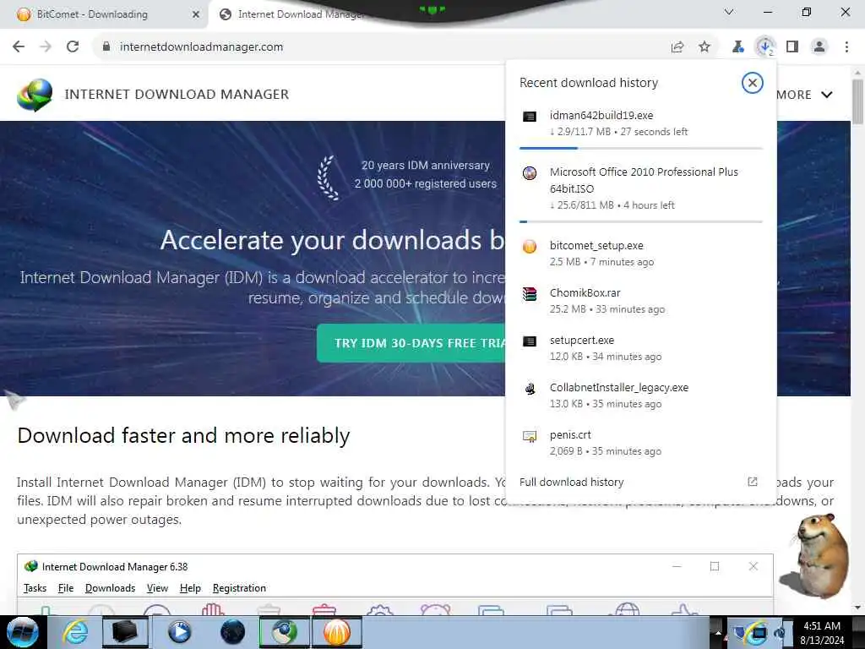The image size is (865, 649).
Task: Reload the page with the refresh icon
Action: point(73,47)
